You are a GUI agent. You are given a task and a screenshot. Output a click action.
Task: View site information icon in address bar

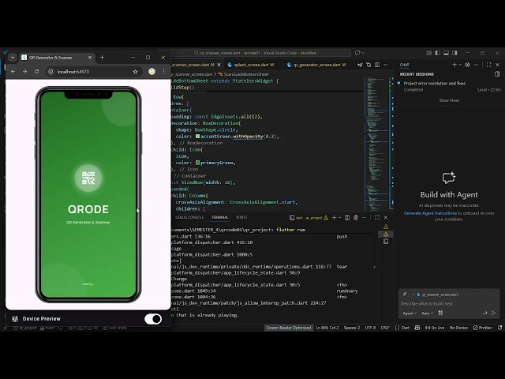click(x=50, y=72)
